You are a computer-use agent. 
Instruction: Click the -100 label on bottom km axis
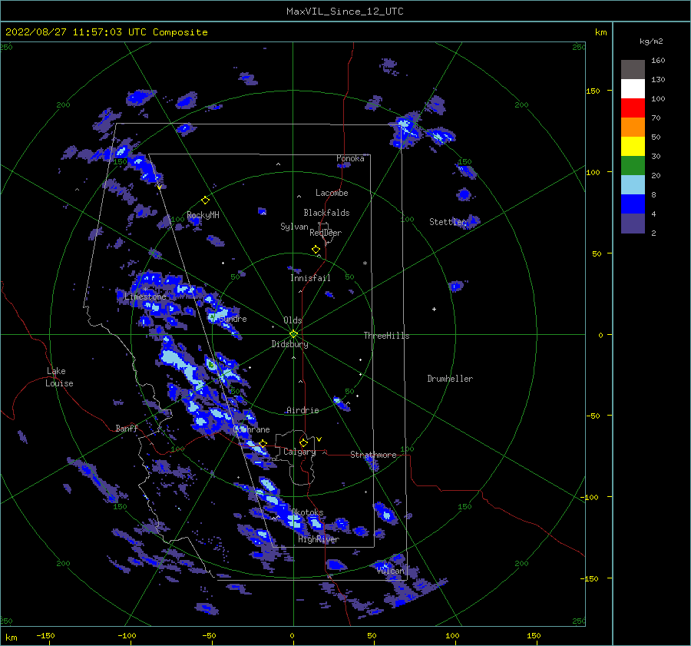pyautogui.click(x=127, y=635)
